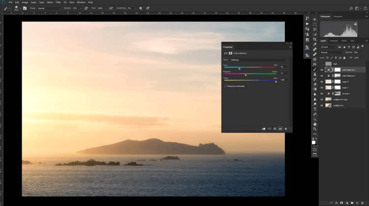Open the search icon at top right
This screenshot has width=369, height=206.
tap(351, 8)
